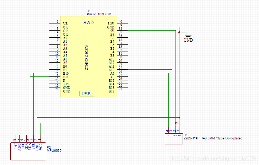This screenshot has height=165, width=259.
Task: Click the A12 pin label on U1
Action: tap(111, 63)
